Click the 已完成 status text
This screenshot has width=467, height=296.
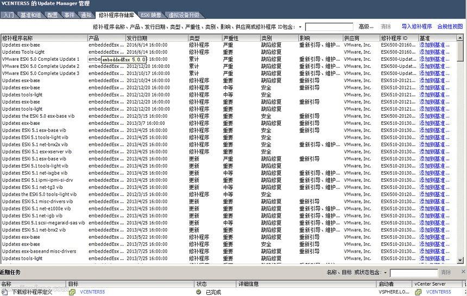[213, 292]
